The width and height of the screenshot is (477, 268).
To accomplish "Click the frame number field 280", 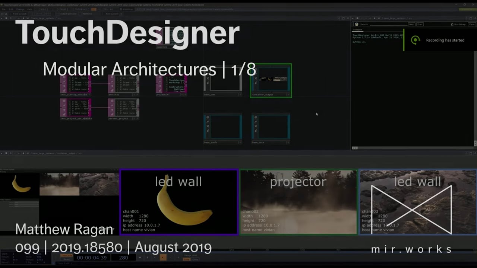I will click(123, 258).
